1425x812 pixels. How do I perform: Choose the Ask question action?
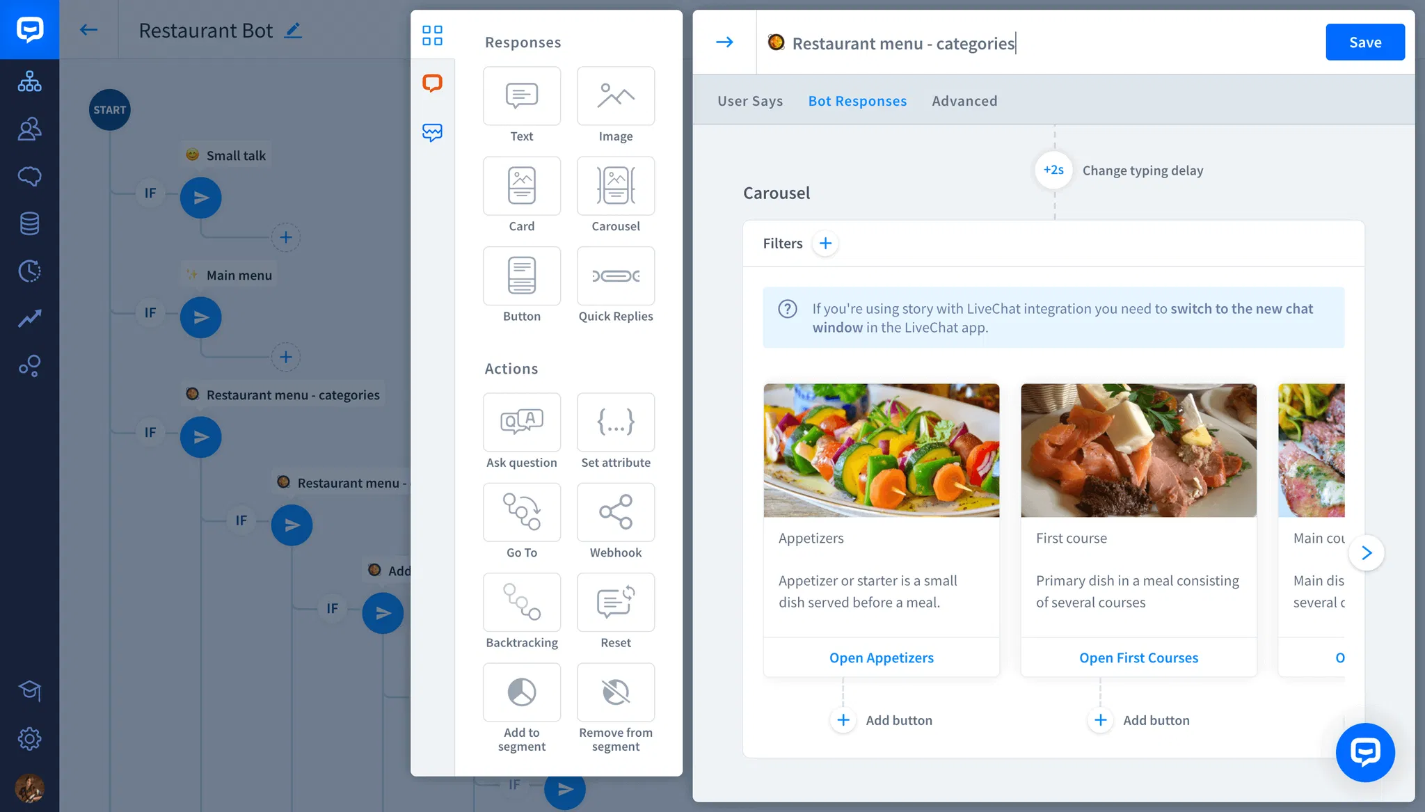click(521, 422)
